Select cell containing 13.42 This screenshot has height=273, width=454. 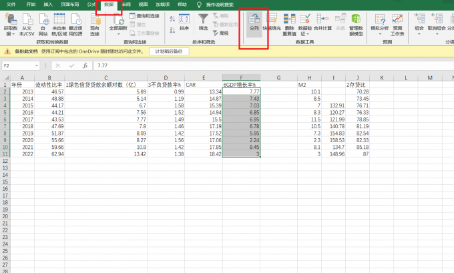coord(106,154)
